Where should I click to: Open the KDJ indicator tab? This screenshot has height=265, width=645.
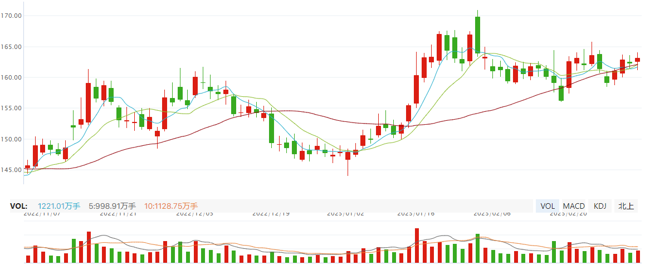click(x=600, y=206)
